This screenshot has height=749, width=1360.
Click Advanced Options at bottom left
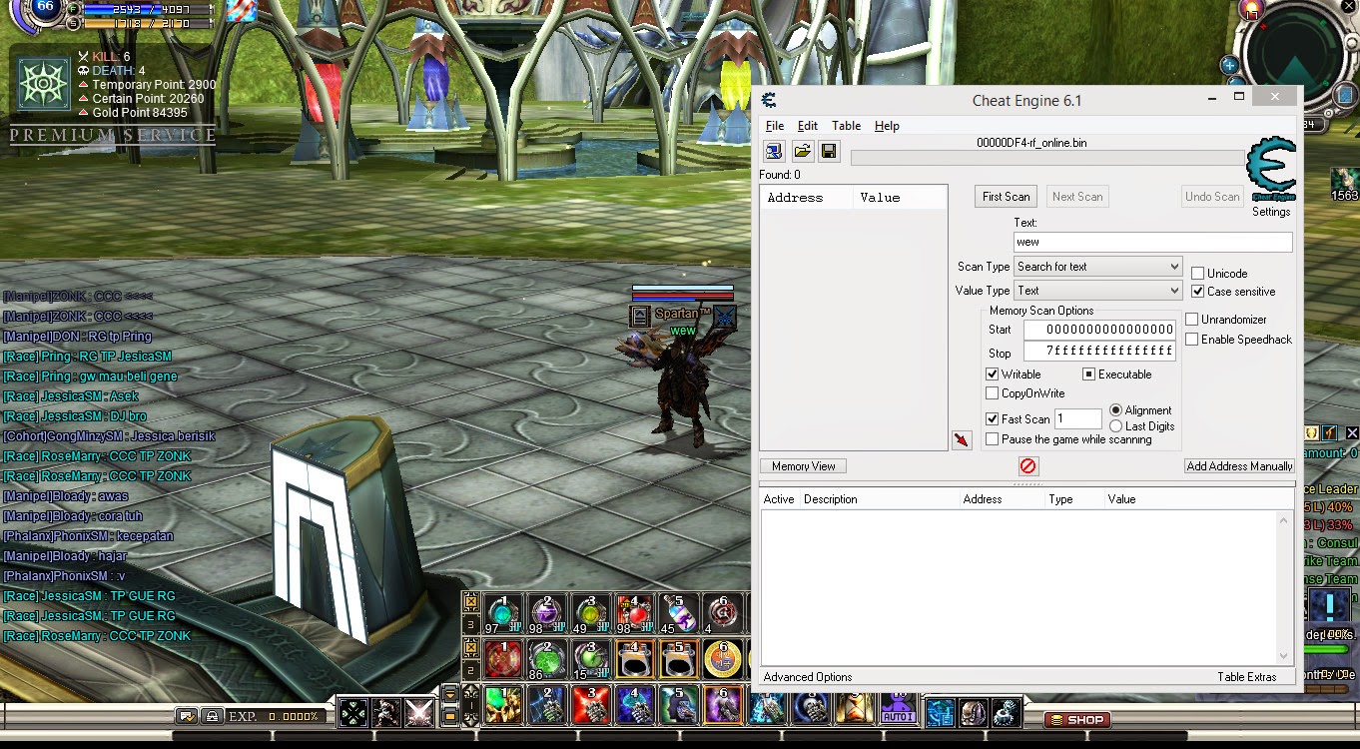click(x=808, y=677)
